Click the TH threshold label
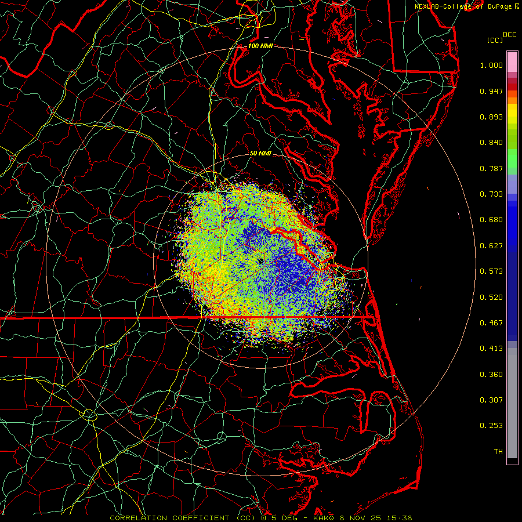Viewport: 522px width, 522px height. [498, 452]
